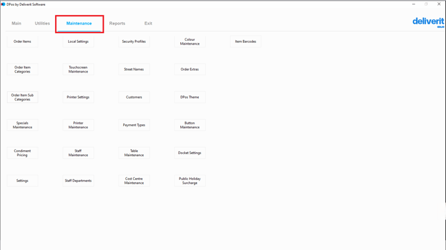The width and height of the screenshot is (446, 250).
Task: Open Payment Types
Action: 134,125
